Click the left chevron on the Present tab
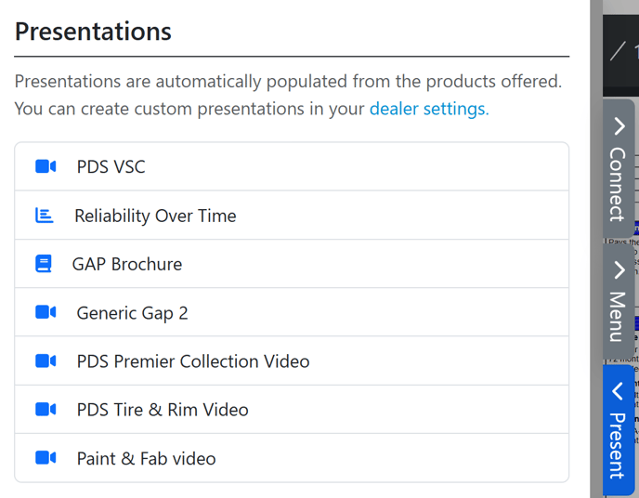 tap(618, 392)
